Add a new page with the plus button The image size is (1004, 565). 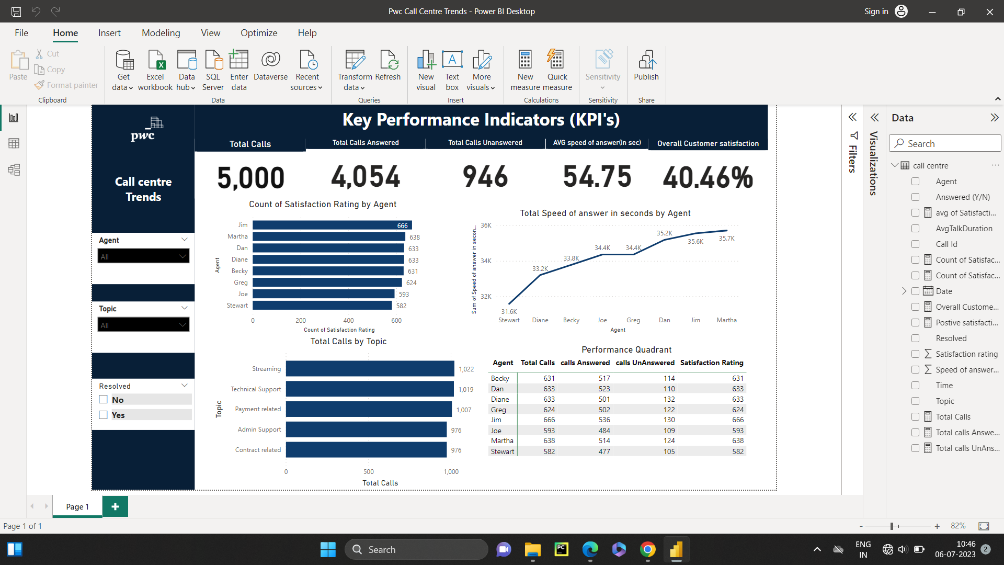pos(115,506)
